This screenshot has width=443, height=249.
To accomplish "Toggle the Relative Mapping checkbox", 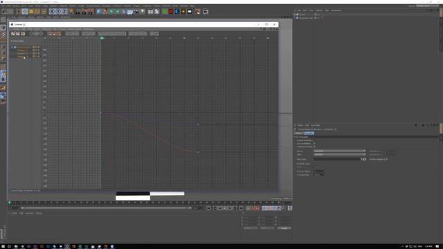I will [387, 159].
